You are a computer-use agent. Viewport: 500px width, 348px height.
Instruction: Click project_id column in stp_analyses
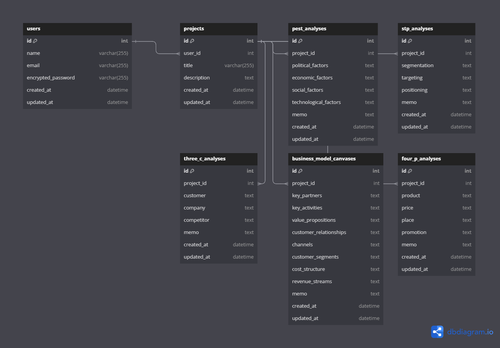click(x=437, y=53)
